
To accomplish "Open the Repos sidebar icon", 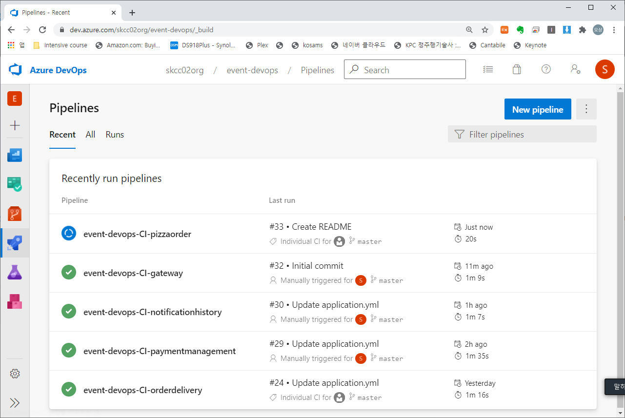I will (15, 213).
